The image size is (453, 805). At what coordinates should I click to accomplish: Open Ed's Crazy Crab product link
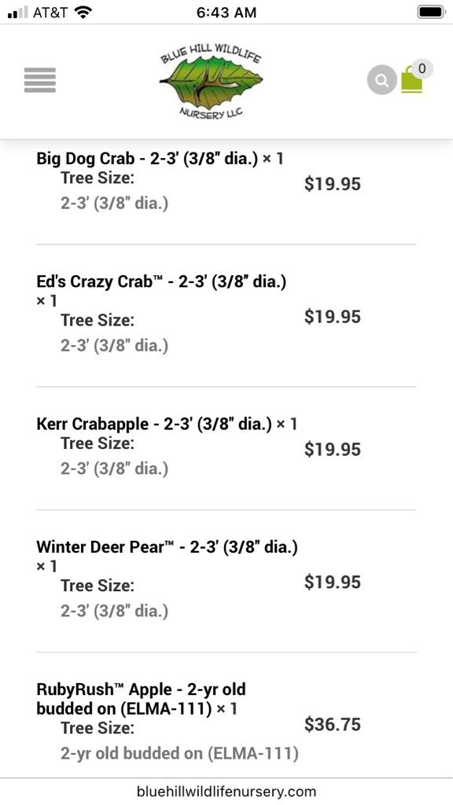click(161, 291)
